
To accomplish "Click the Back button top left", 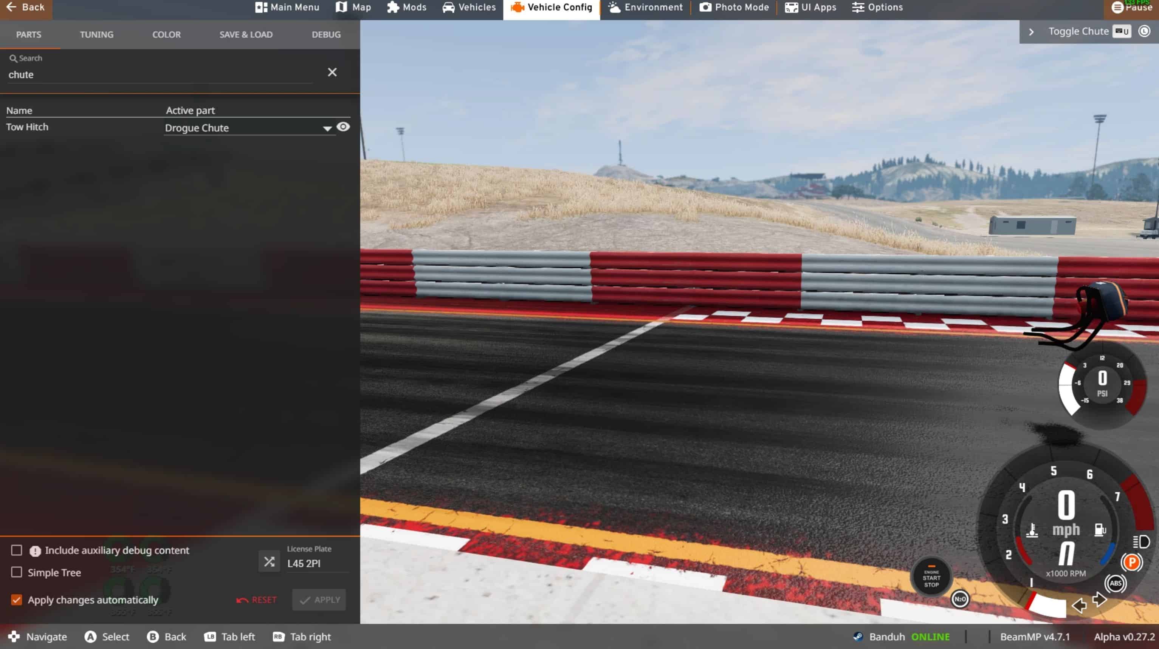I will pos(26,8).
